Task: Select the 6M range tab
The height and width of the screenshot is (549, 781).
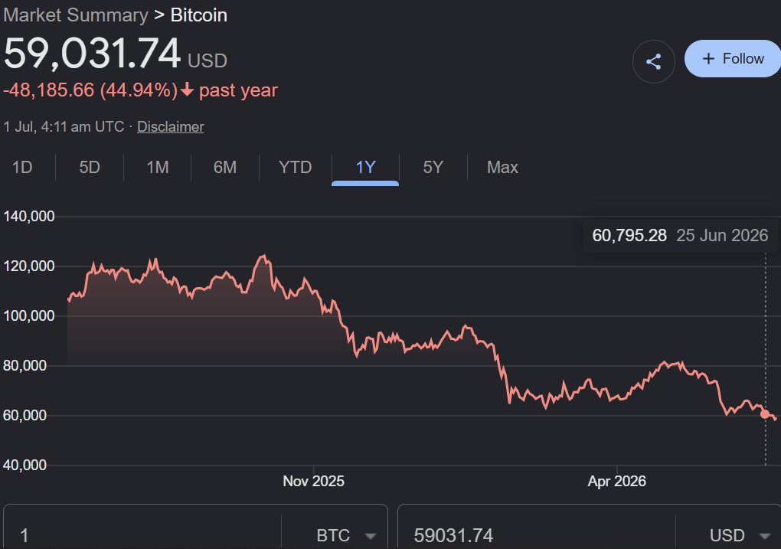Action: [x=225, y=168]
